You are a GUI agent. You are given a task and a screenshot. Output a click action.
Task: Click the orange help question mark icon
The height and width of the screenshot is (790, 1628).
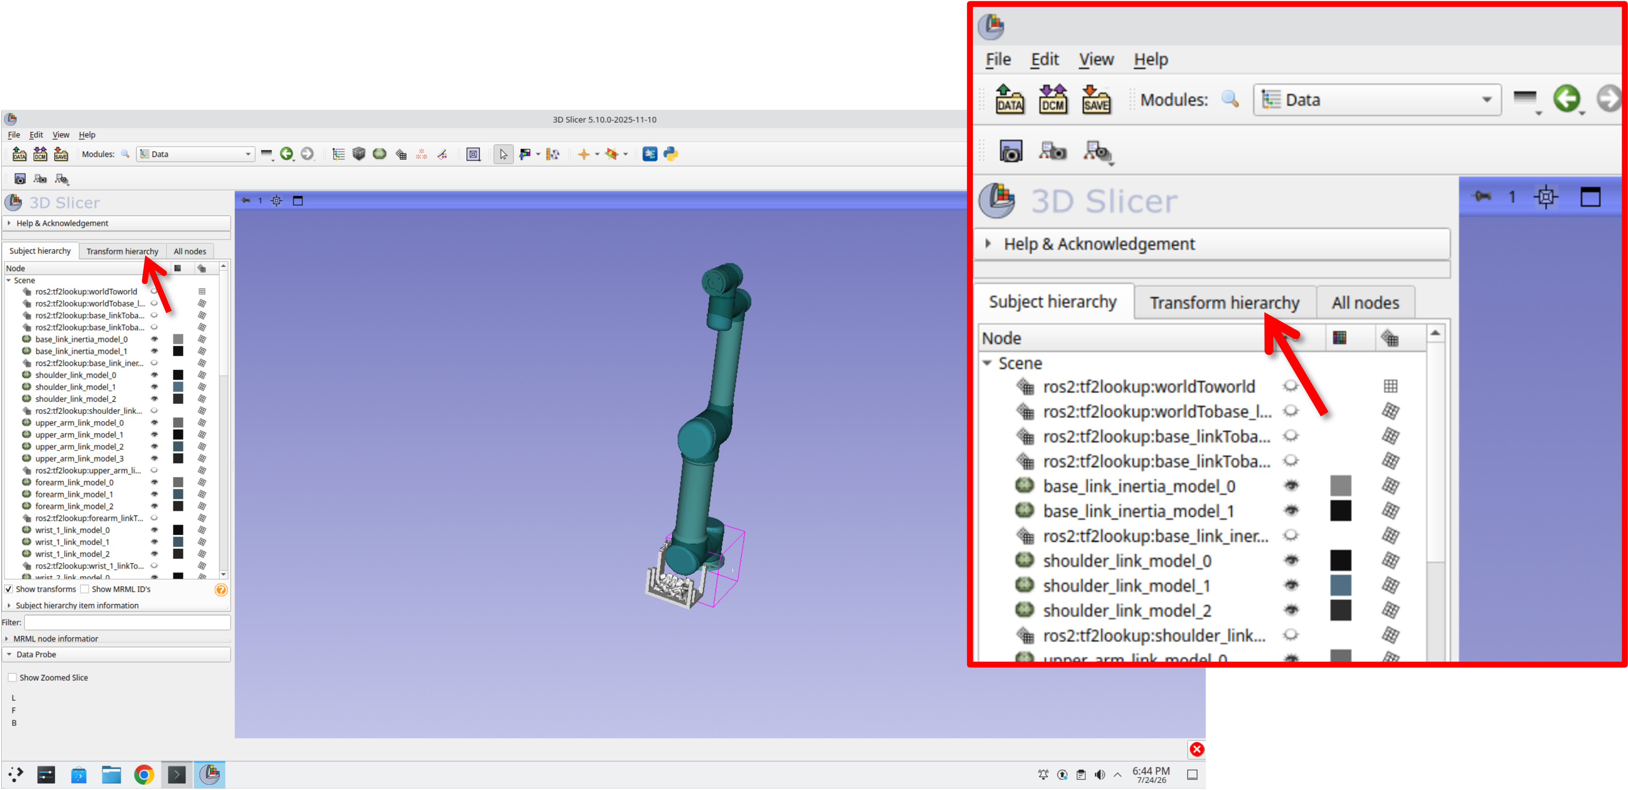tap(221, 590)
